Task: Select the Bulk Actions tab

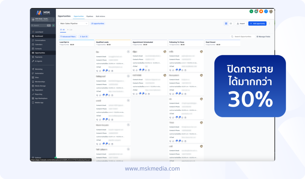Action: (100, 16)
